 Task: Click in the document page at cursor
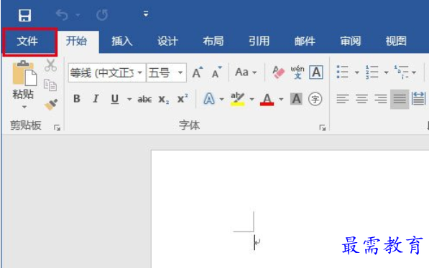[x=254, y=242]
